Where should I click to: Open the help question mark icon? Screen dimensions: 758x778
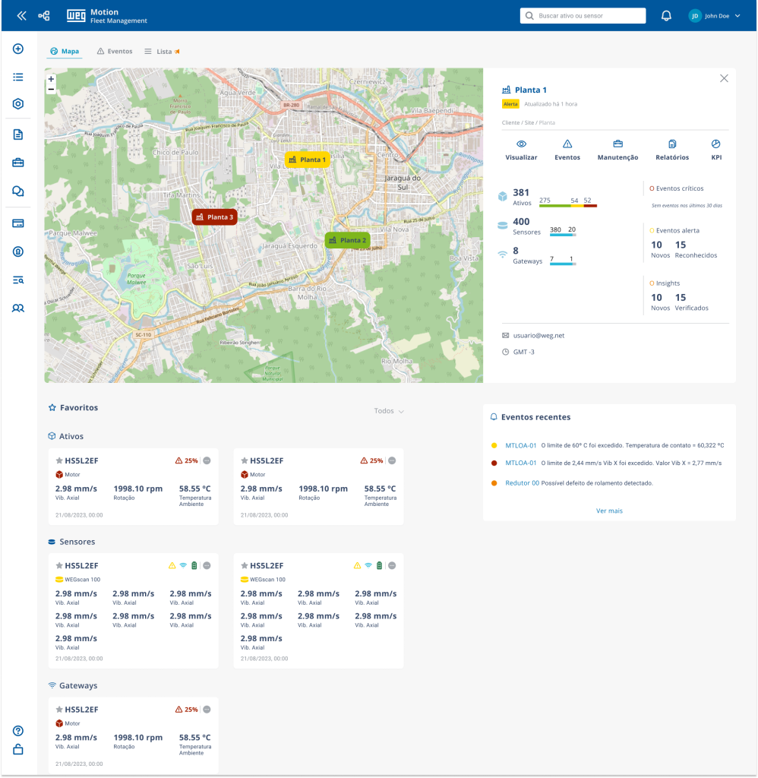coord(18,731)
